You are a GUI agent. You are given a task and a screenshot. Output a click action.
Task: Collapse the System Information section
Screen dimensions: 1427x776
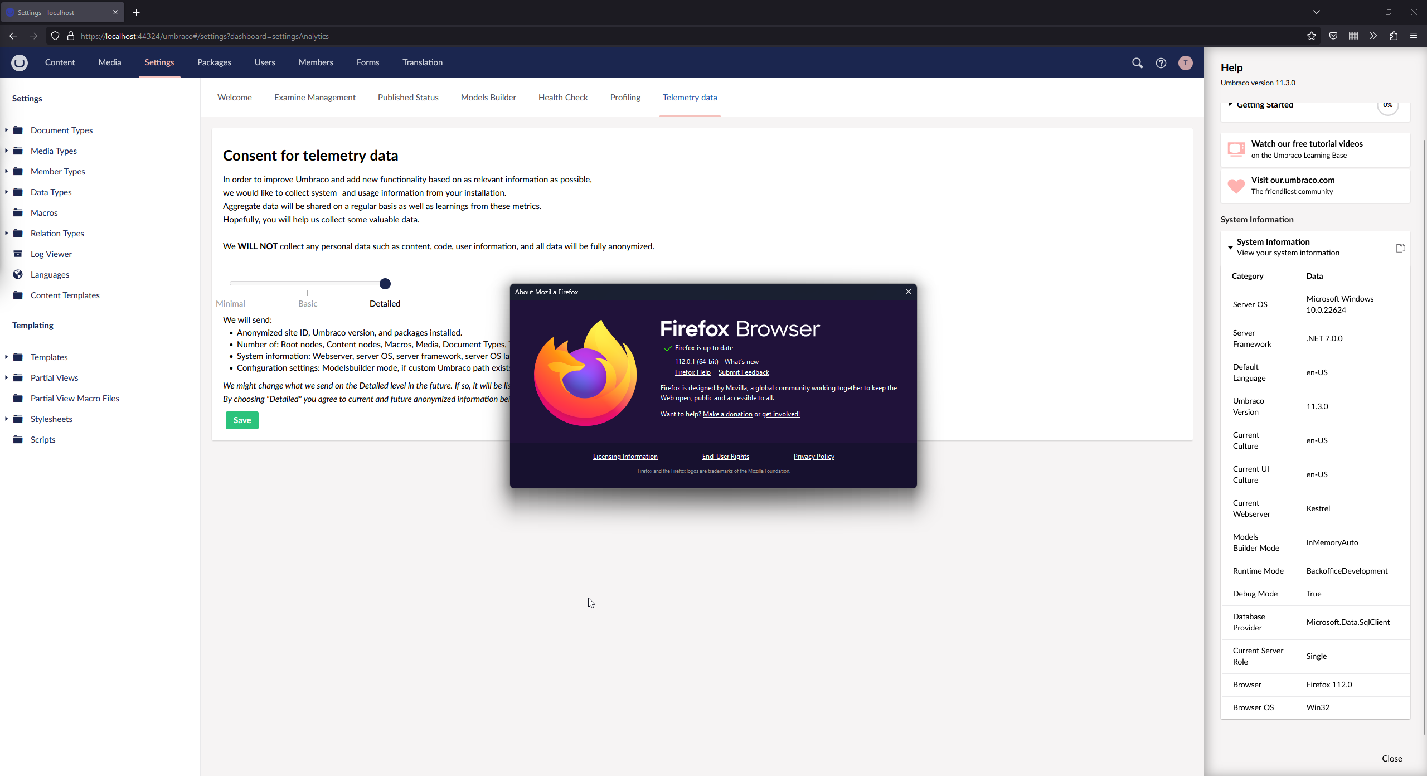pyautogui.click(x=1231, y=247)
